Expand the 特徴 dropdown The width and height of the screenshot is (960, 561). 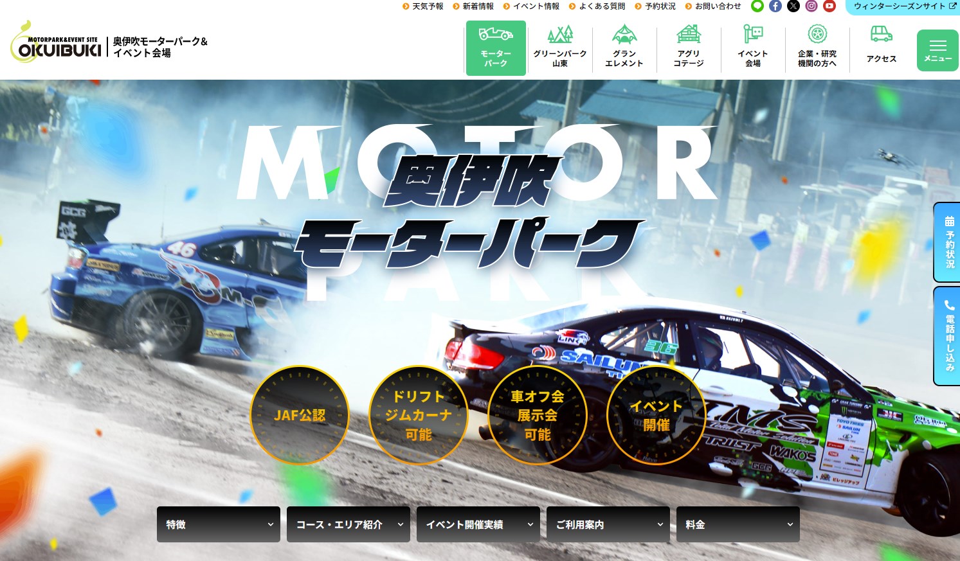(x=219, y=524)
